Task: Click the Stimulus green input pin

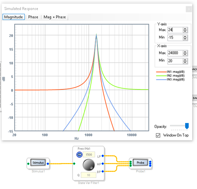Action: click(x=28, y=164)
